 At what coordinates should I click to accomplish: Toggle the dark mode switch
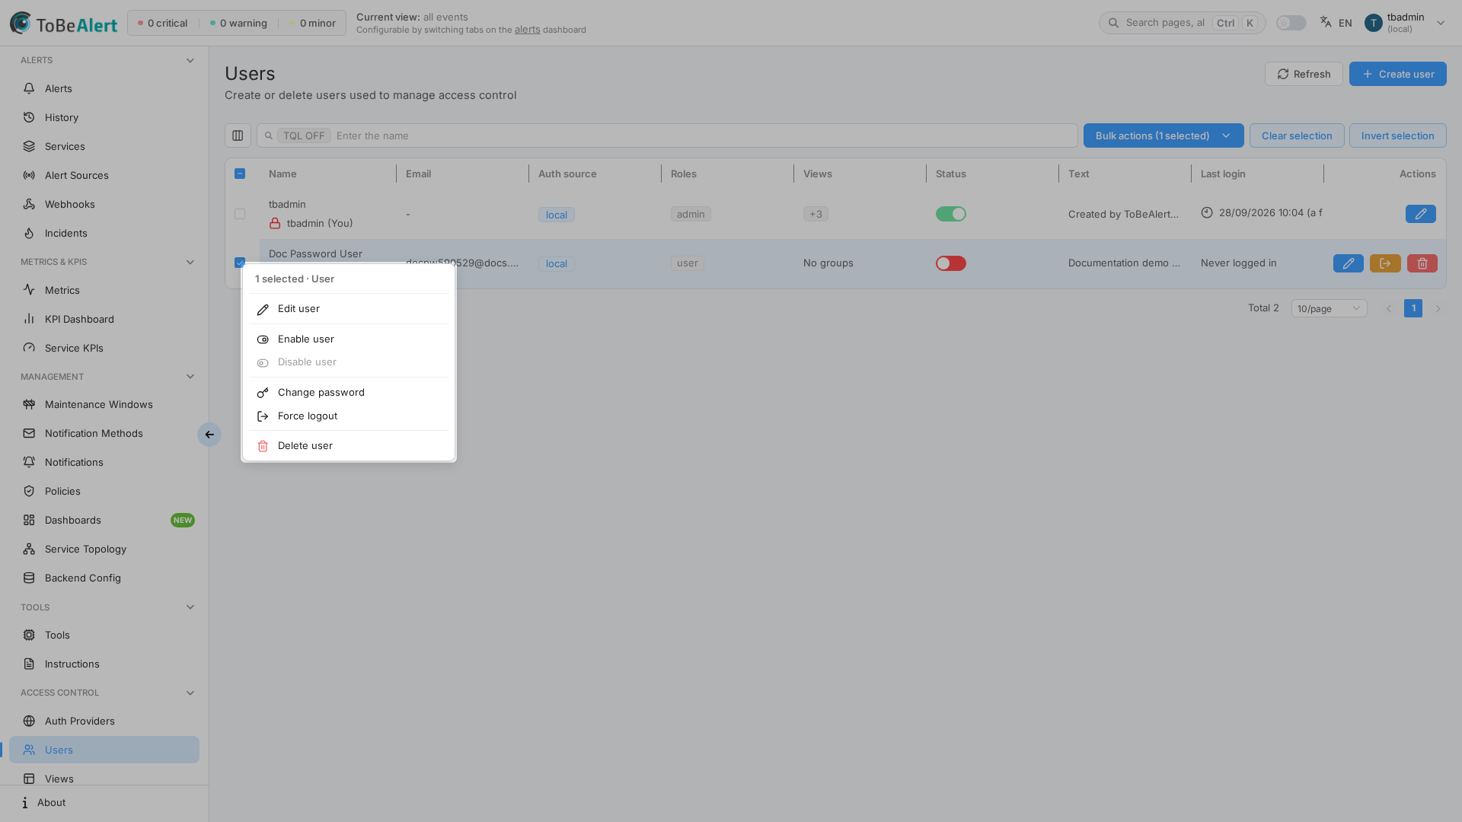click(x=1291, y=23)
